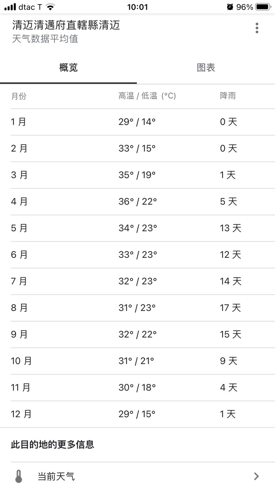Tap the 10:01 clock in status bar
275x489 pixels.
tap(137, 7)
